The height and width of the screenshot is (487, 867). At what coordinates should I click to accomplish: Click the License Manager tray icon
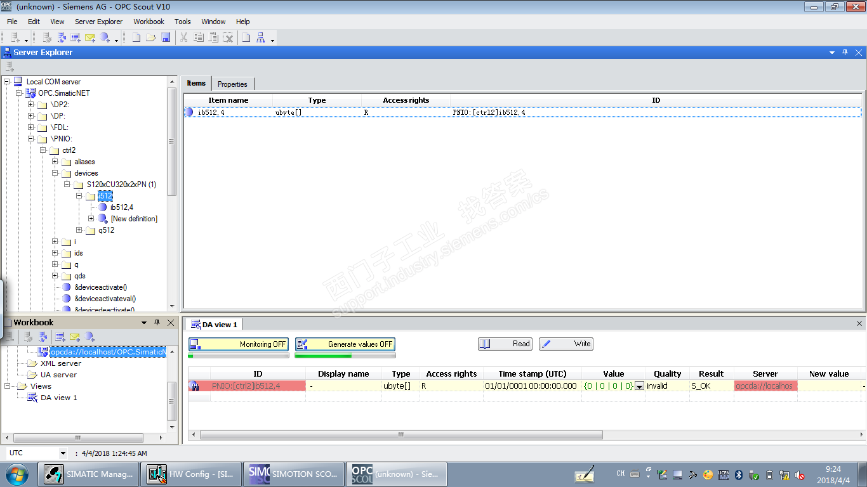(724, 474)
